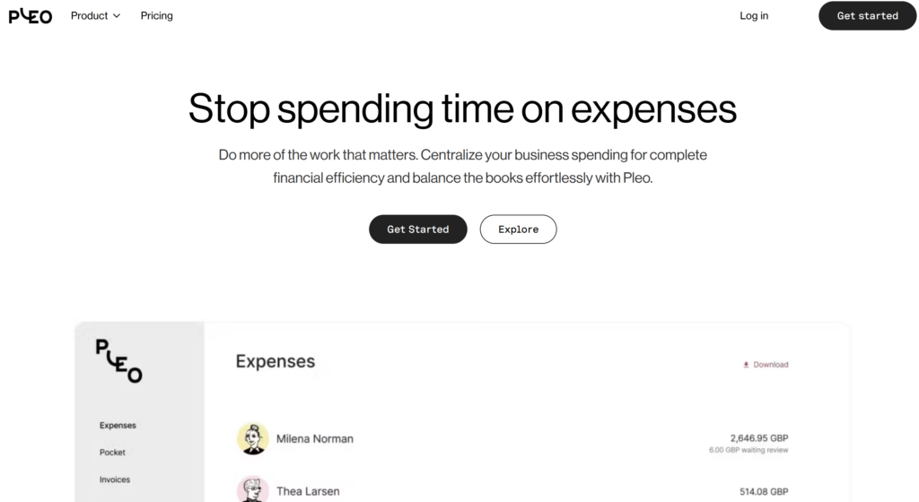The image size is (919, 502).
Task: Click the Download arrow icon
Action: (x=746, y=365)
